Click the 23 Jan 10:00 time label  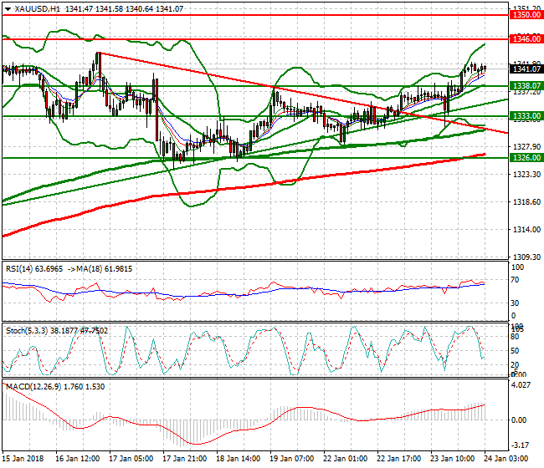(453, 459)
